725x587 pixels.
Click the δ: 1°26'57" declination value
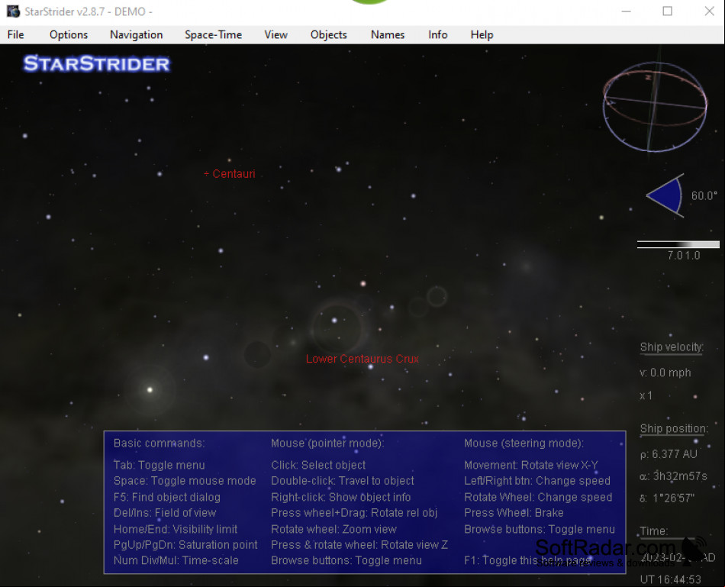(667, 498)
